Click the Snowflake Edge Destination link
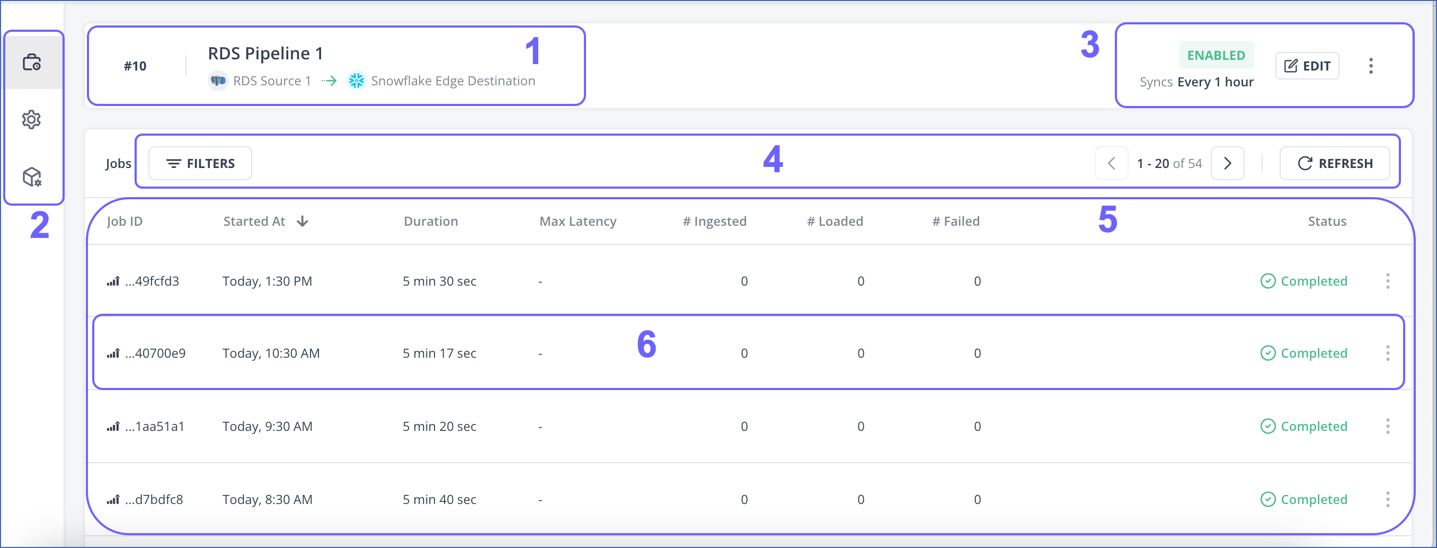Viewport: 1437px width, 548px height. click(453, 81)
